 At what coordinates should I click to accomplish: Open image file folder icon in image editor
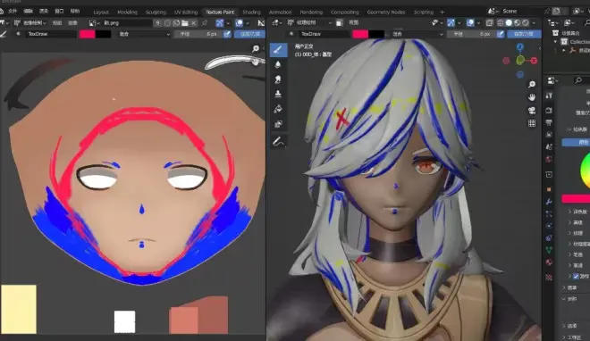coord(185,23)
